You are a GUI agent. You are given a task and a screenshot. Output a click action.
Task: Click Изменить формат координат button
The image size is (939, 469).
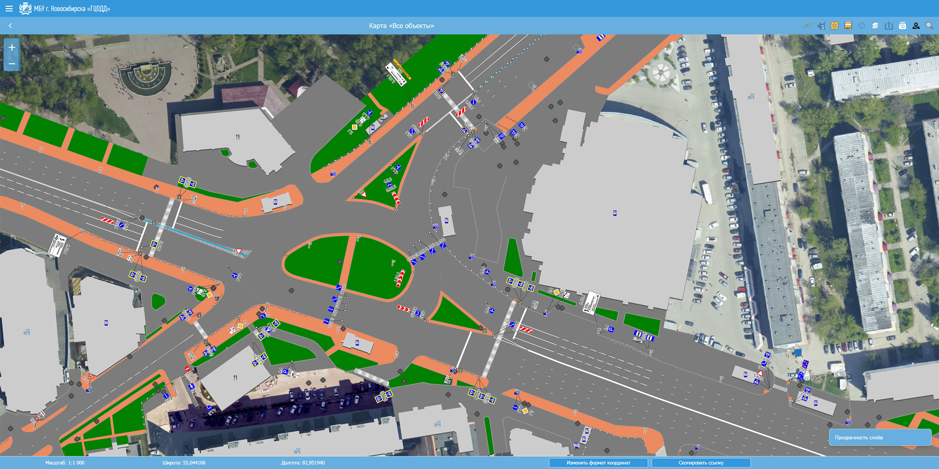[x=598, y=463]
